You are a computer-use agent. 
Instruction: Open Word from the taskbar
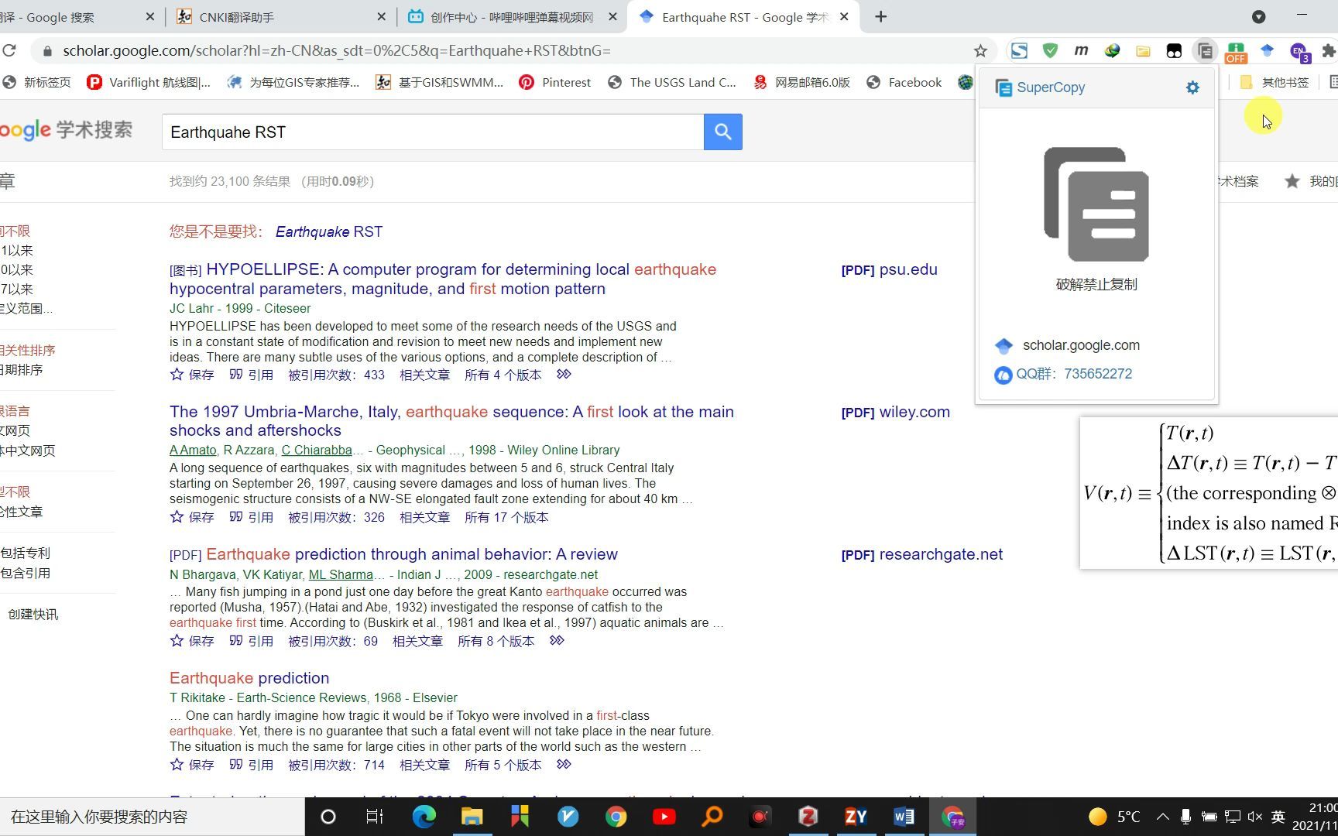point(904,817)
